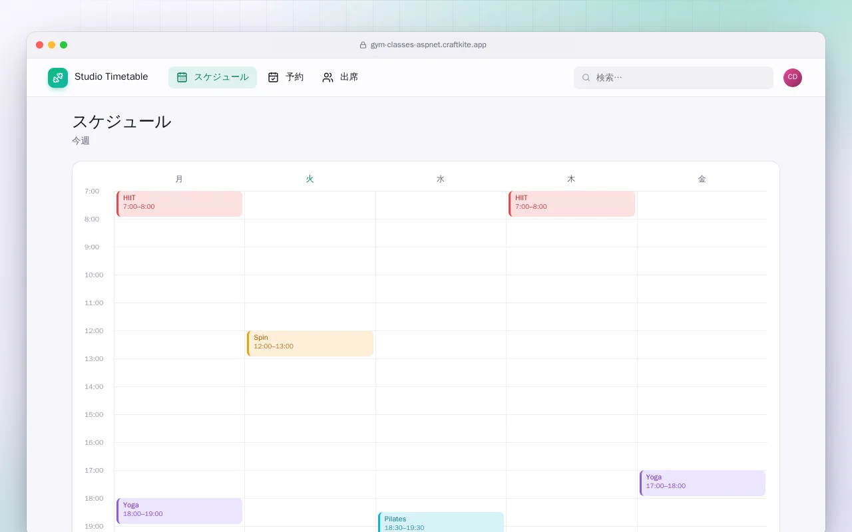Click the Studio Timetable title link

111,77
